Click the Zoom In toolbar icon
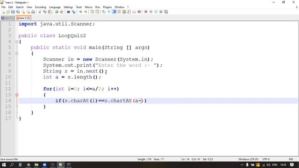 [80, 12]
